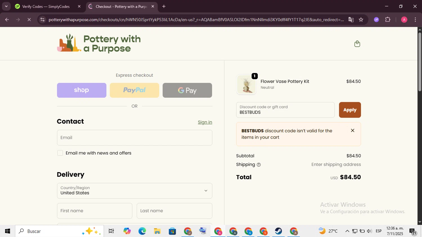422x237 pixels.
Task: Open Microsoft Edge from the taskbar
Action: (142, 231)
